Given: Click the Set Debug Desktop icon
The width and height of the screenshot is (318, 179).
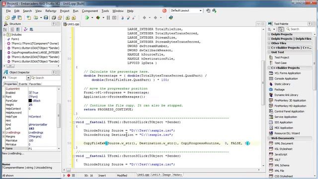Looking at the screenshot, I should [214, 10].
